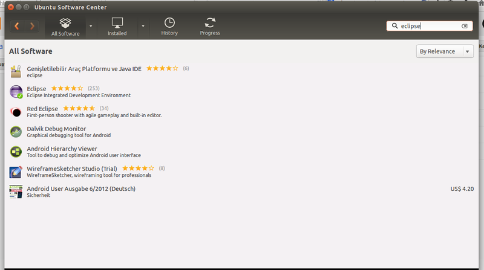Click the Genişletilebilir Araç Platformu package icon
484x270 pixels.
pos(16,71)
